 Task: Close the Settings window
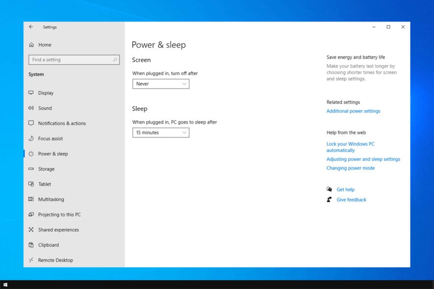coord(403,27)
